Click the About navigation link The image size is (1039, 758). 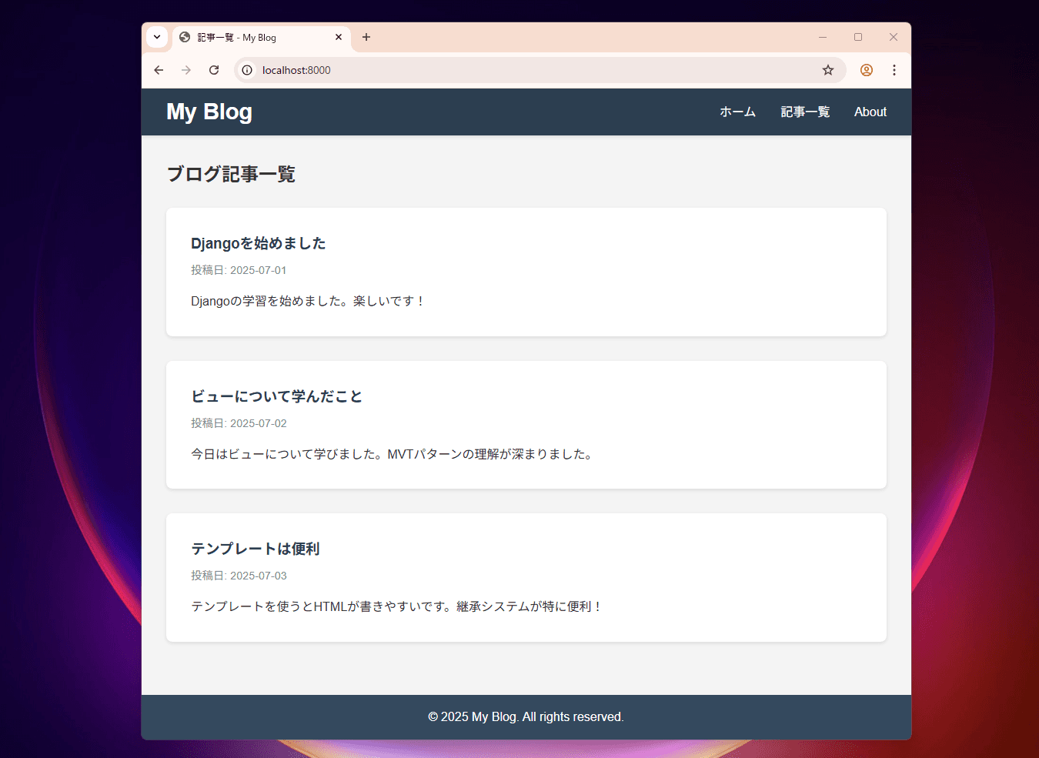(870, 112)
